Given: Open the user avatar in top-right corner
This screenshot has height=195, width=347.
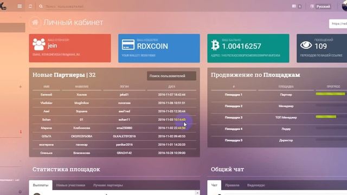Looking at the screenshot, I should [344, 6].
